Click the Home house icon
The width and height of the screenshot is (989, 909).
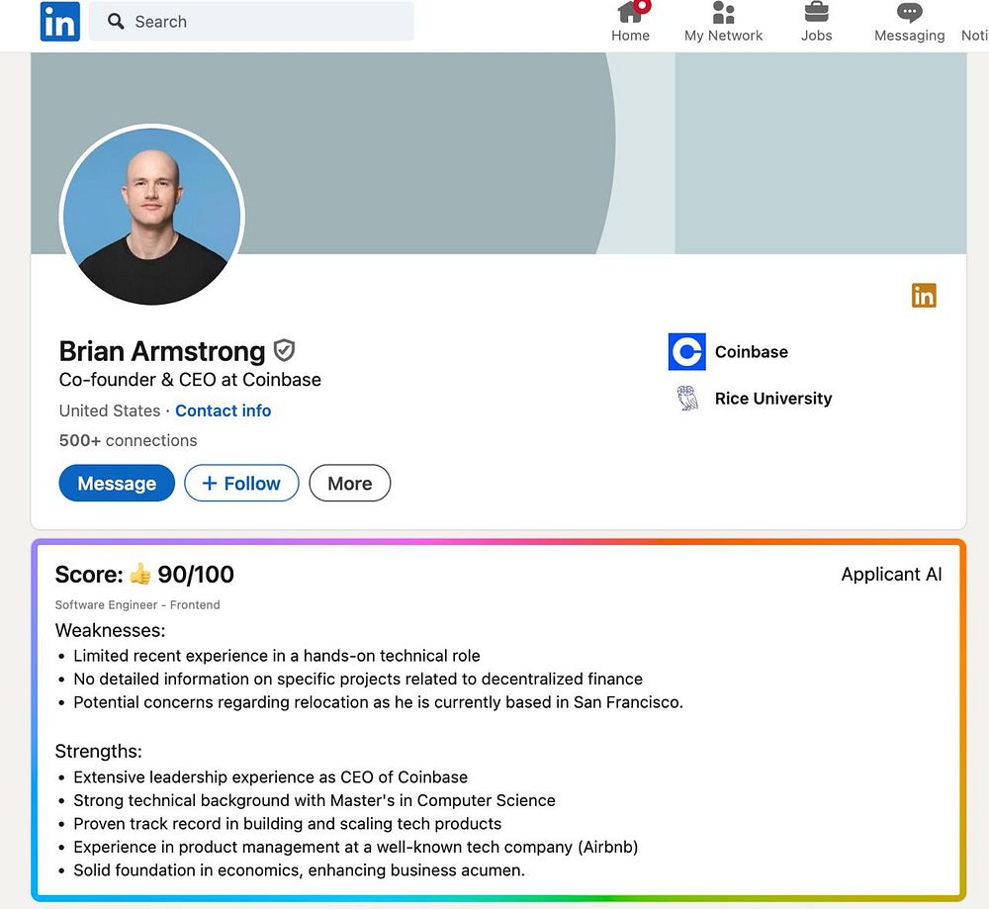tap(631, 11)
